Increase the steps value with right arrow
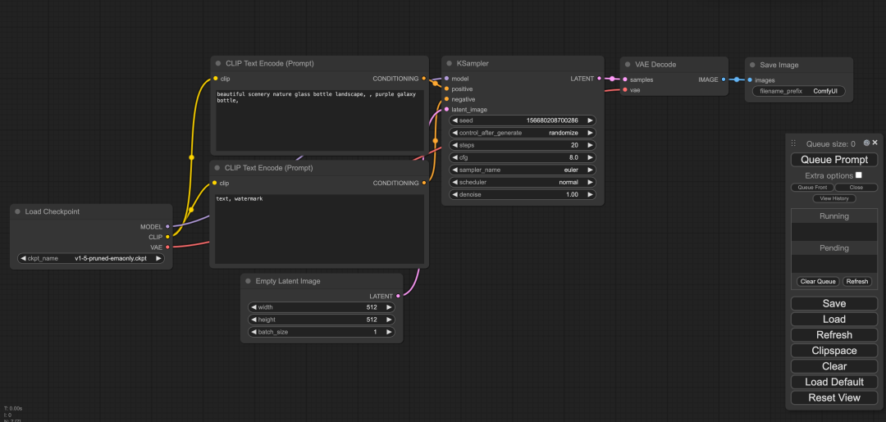Image resolution: width=886 pixels, height=422 pixels. pos(590,145)
